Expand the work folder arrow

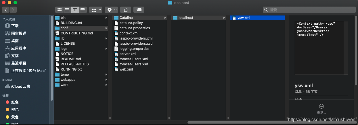106,85
